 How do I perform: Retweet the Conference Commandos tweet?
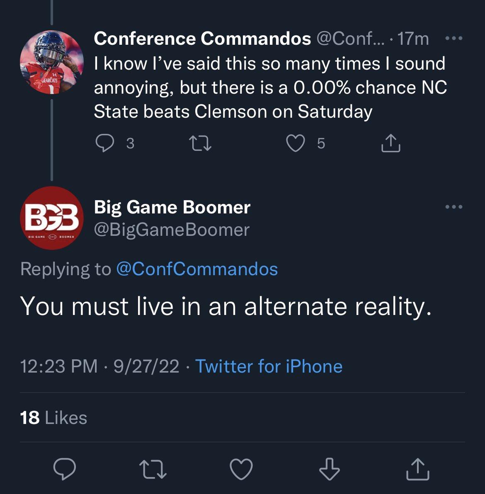click(x=200, y=143)
